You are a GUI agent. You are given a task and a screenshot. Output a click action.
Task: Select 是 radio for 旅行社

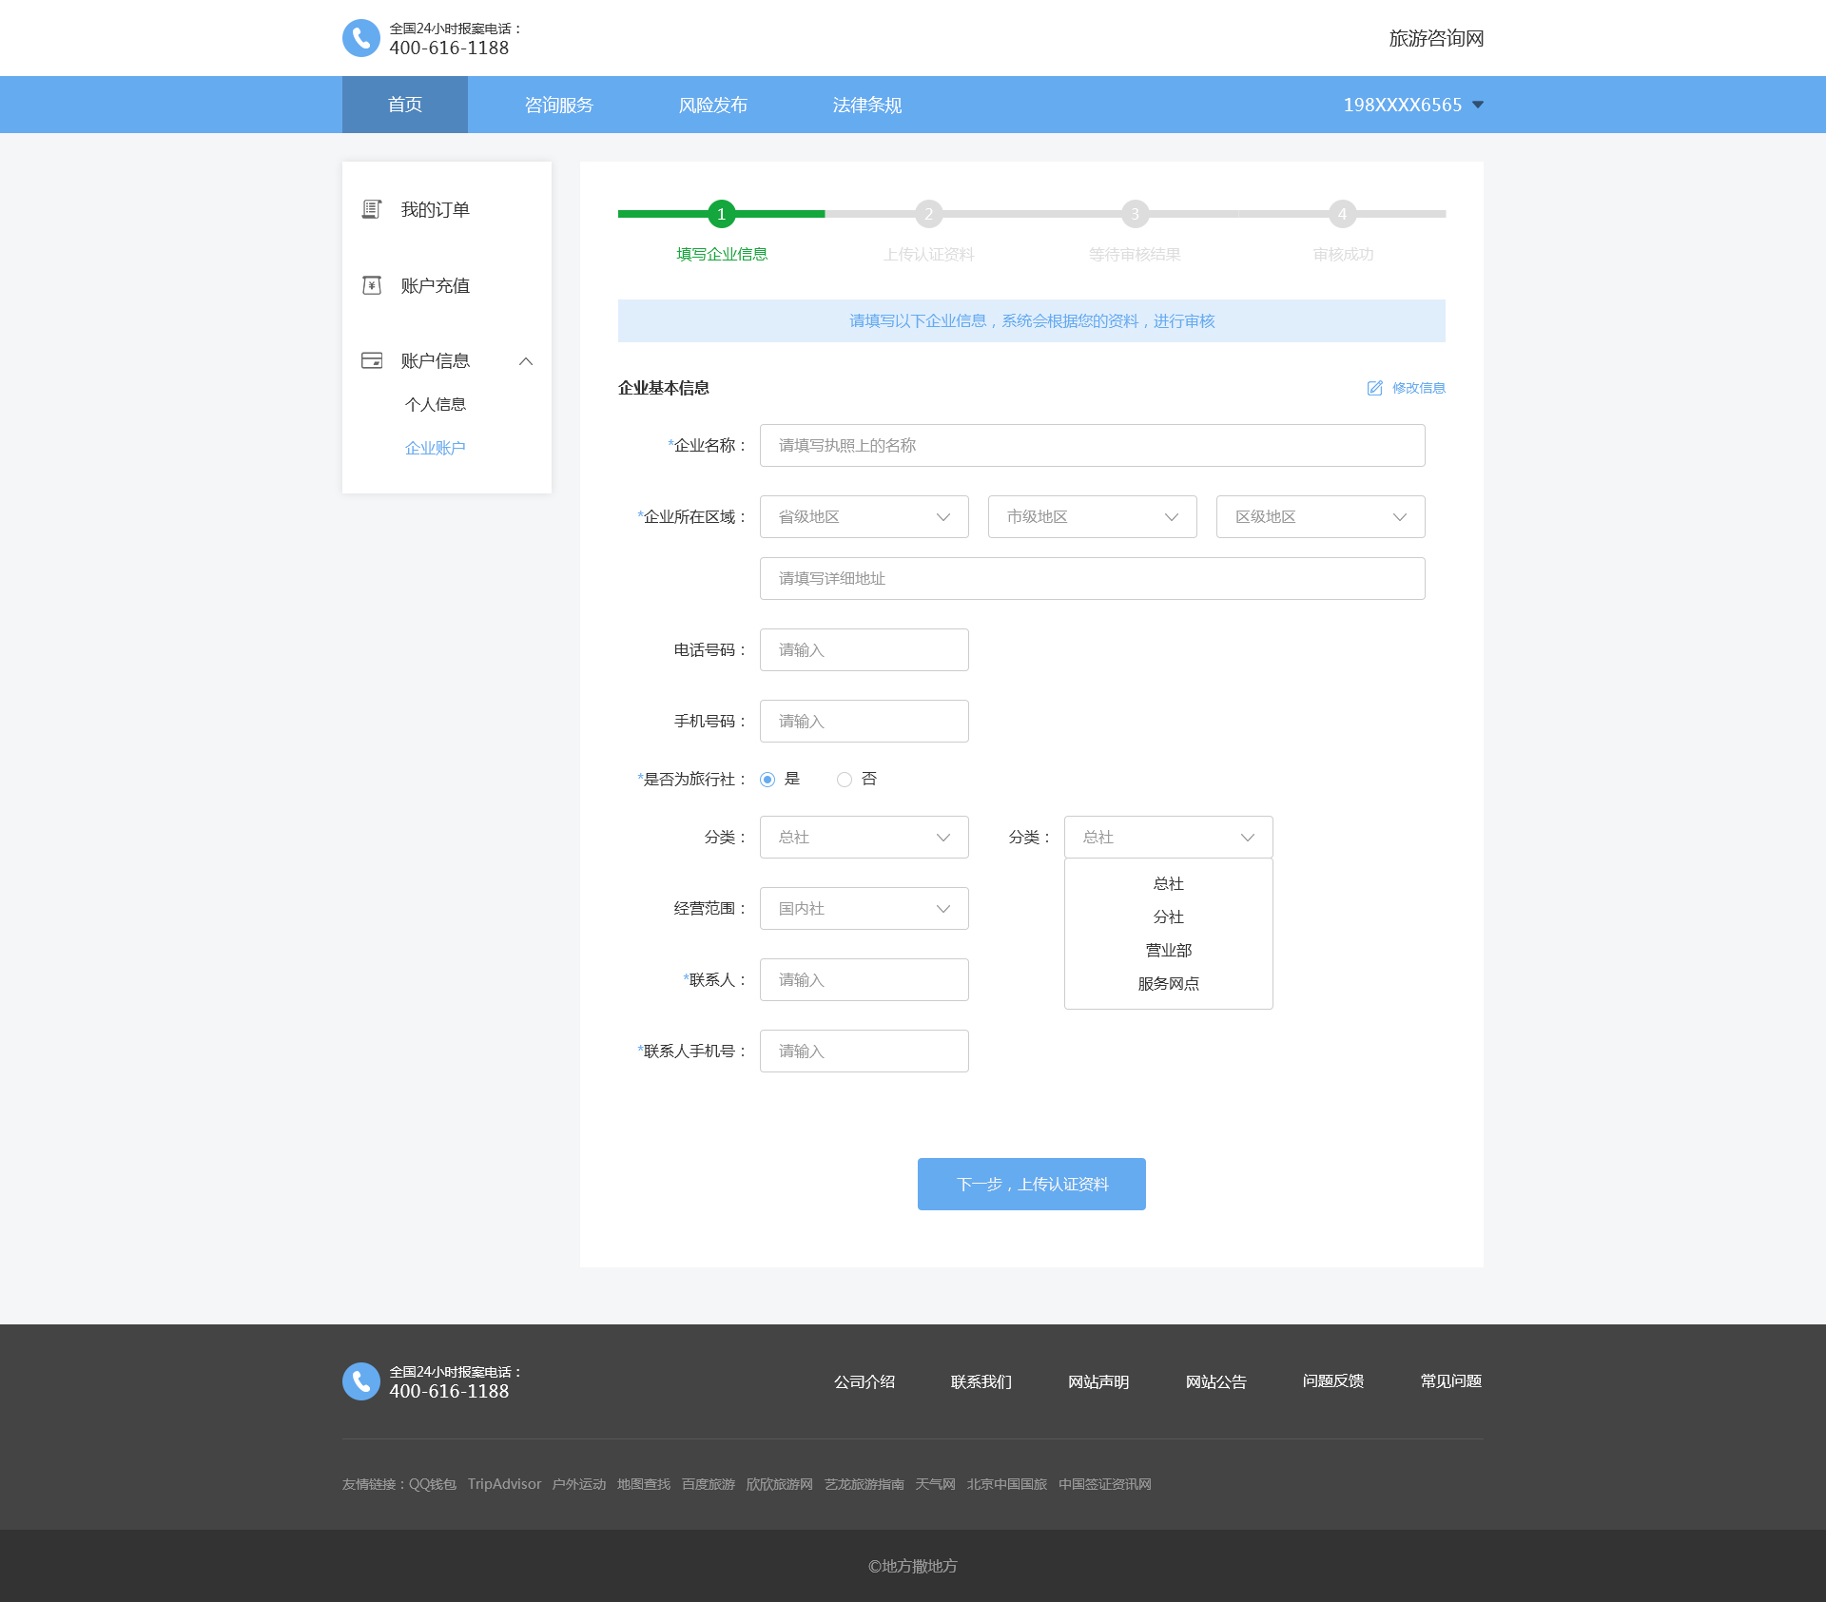point(767,780)
